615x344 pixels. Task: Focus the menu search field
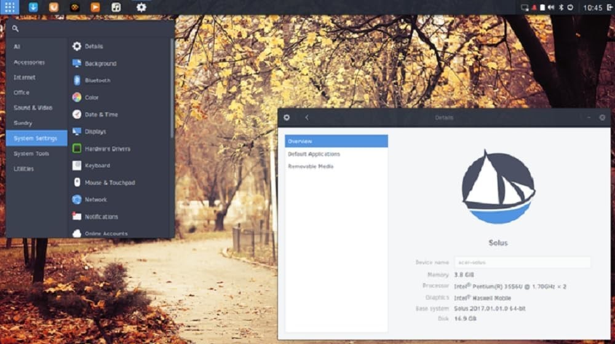[90, 29]
